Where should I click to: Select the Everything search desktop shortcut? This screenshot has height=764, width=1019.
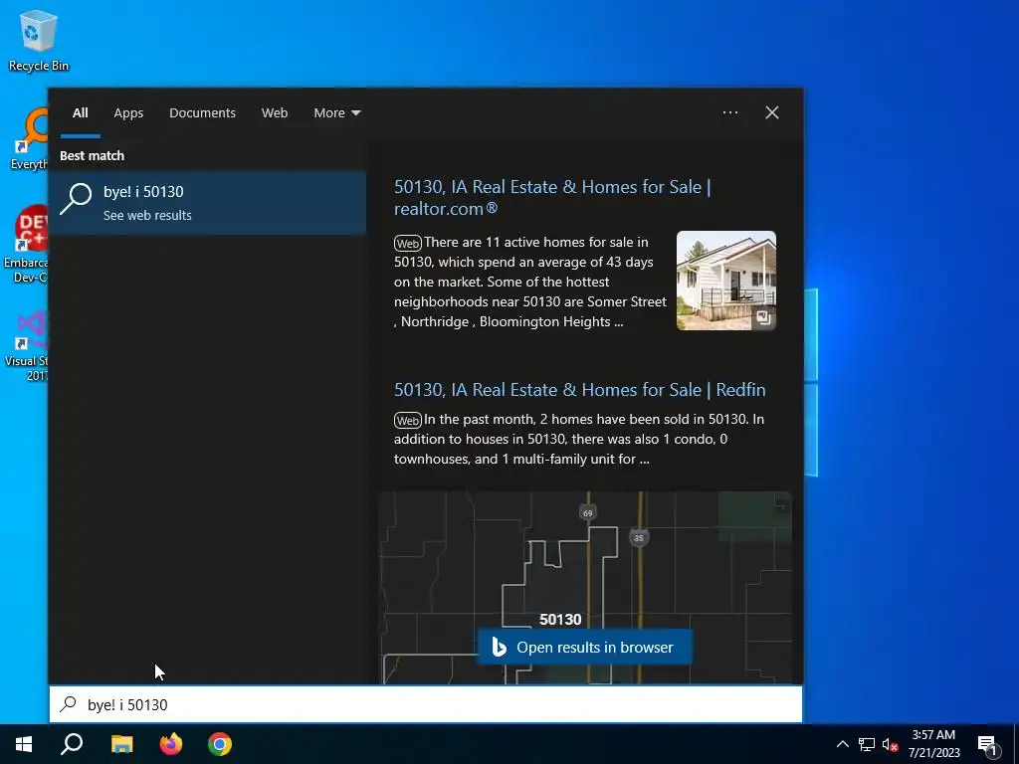tap(29, 139)
